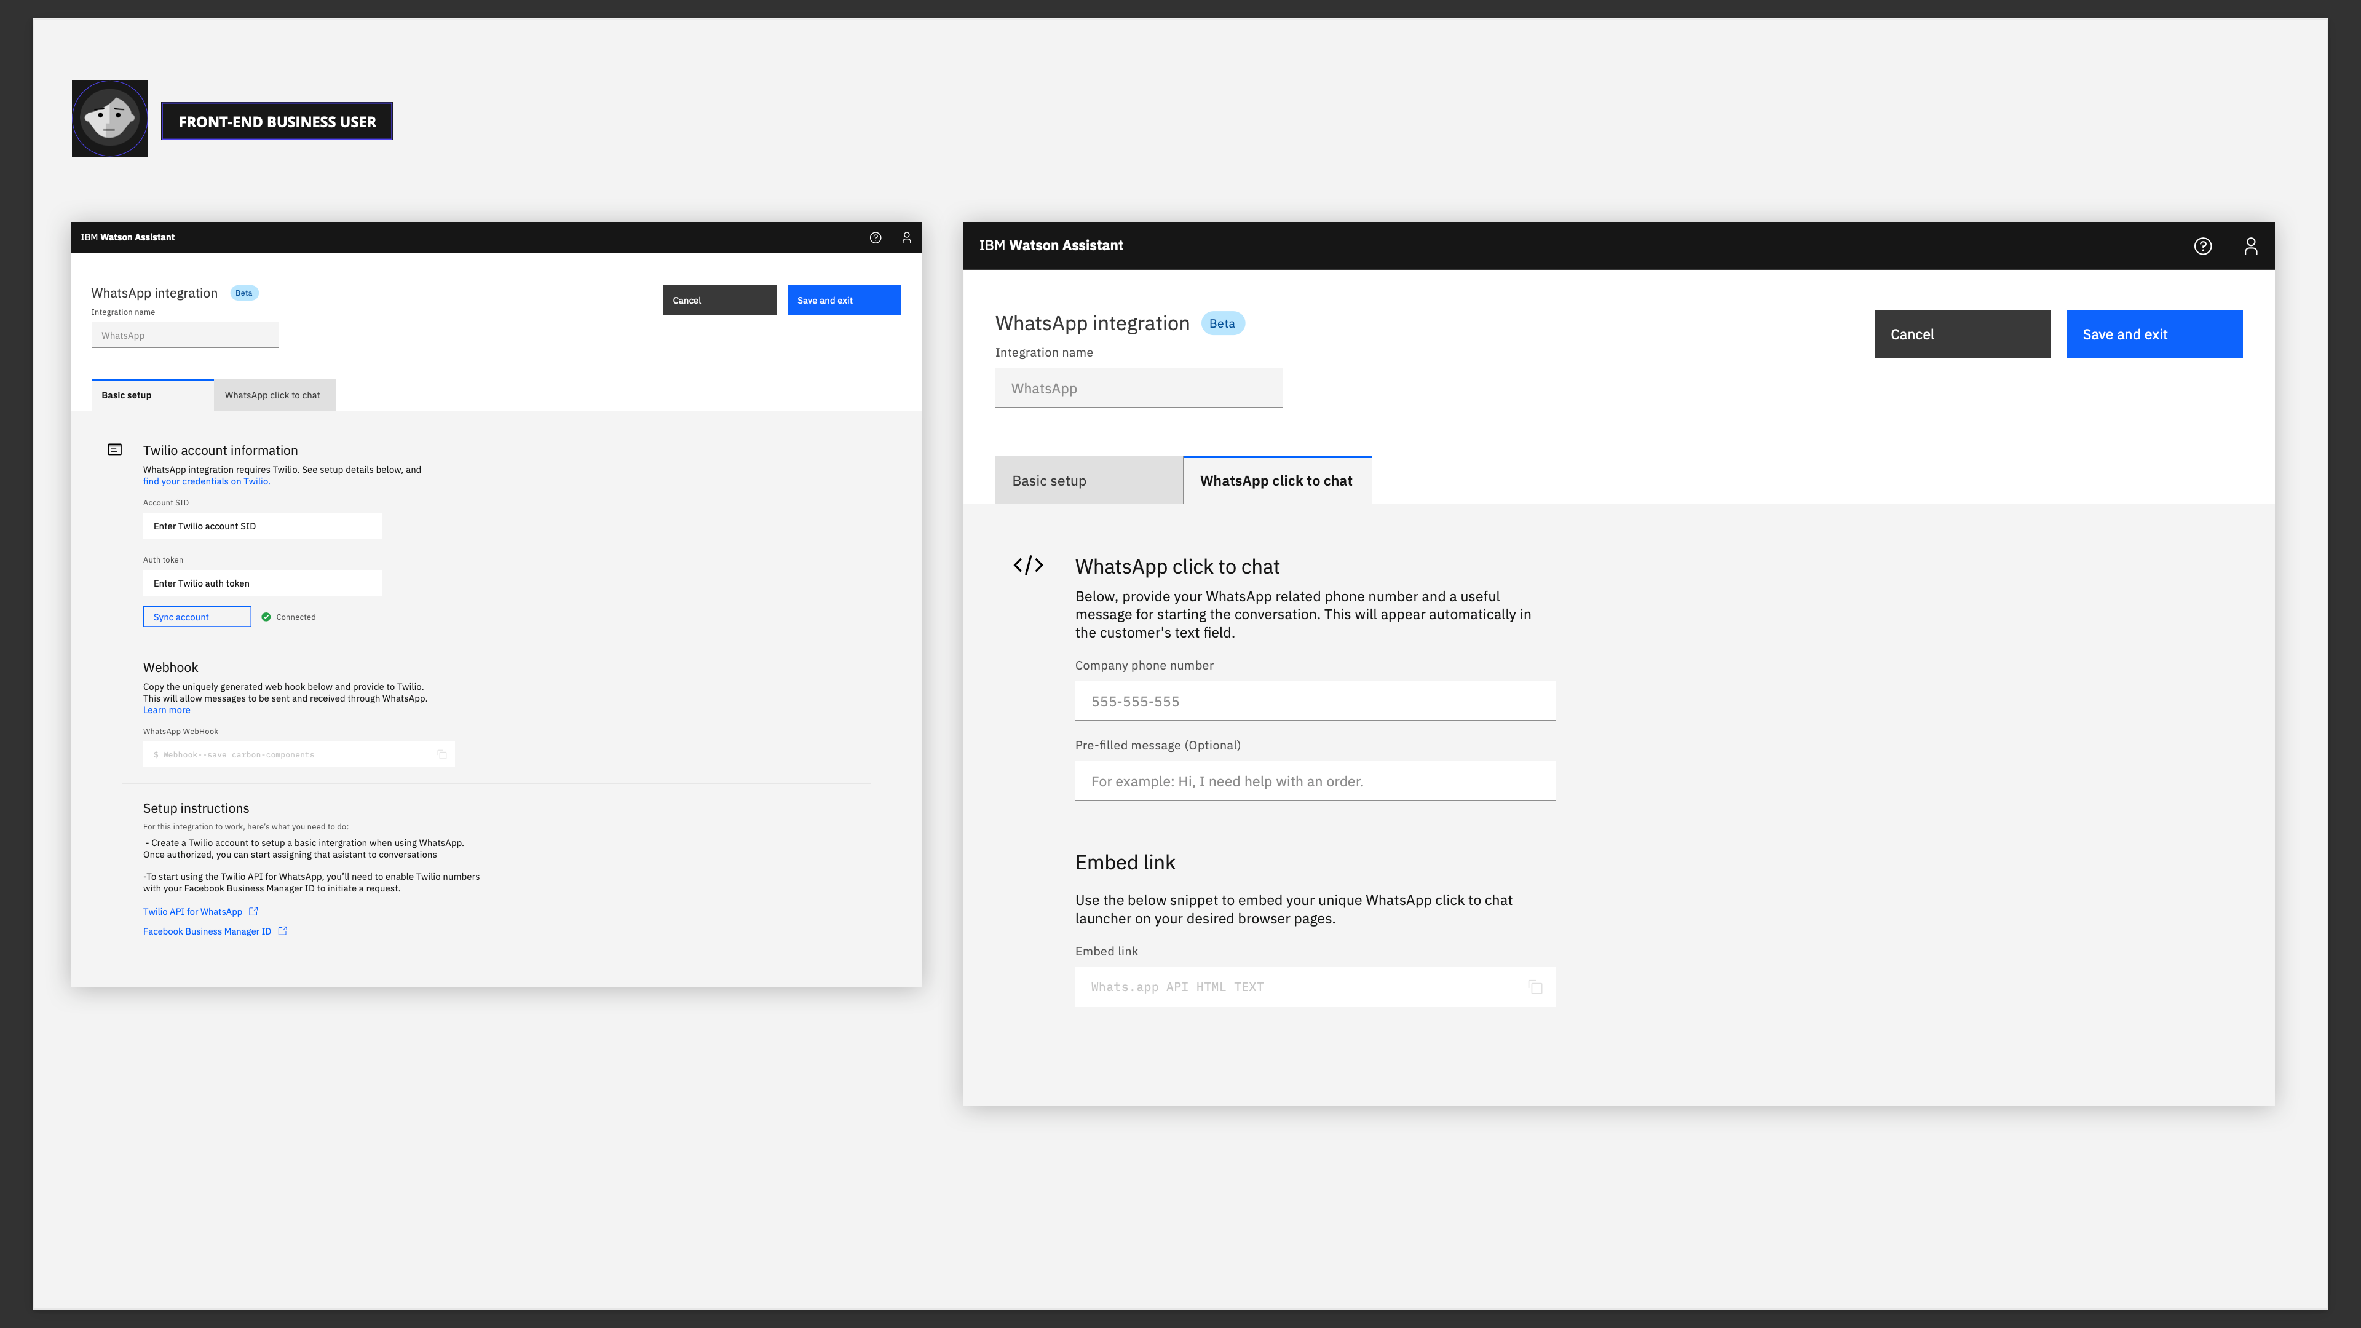Click Save and exit in left window

click(x=844, y=299)
